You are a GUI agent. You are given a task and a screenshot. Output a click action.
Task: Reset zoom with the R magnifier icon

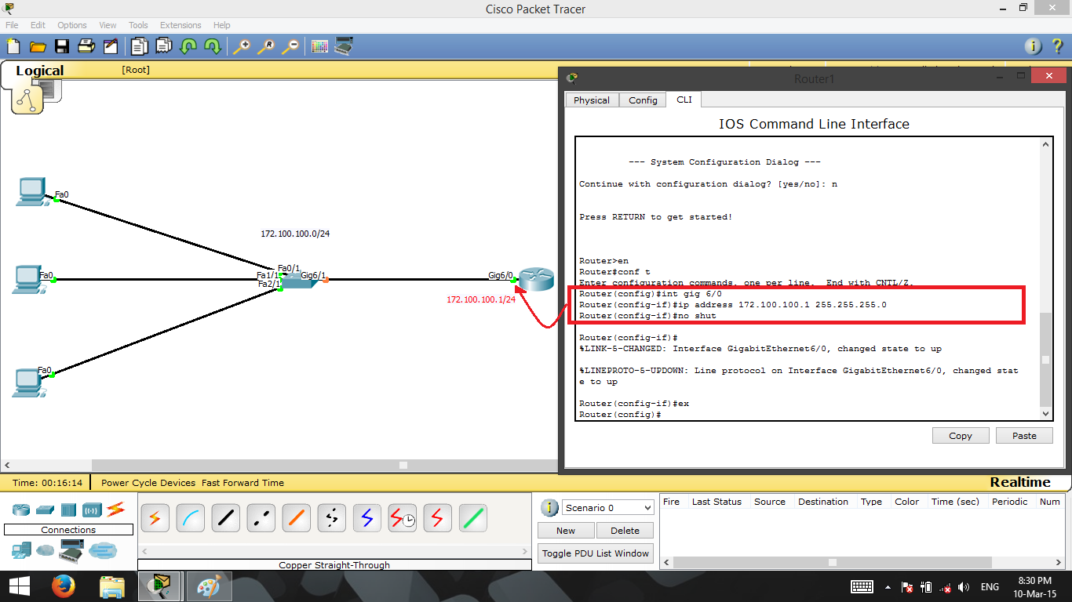[266, 46]
